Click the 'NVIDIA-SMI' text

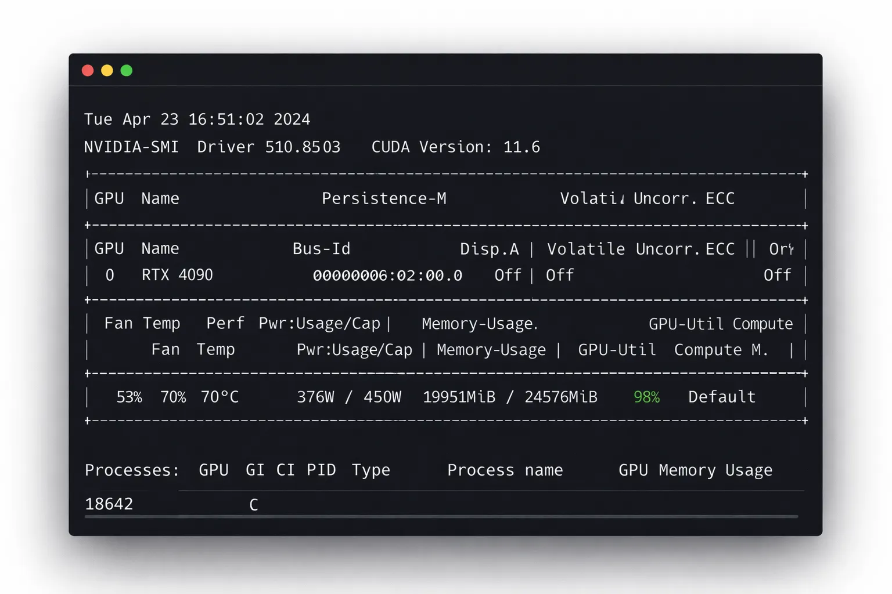(x=131, y=147)
